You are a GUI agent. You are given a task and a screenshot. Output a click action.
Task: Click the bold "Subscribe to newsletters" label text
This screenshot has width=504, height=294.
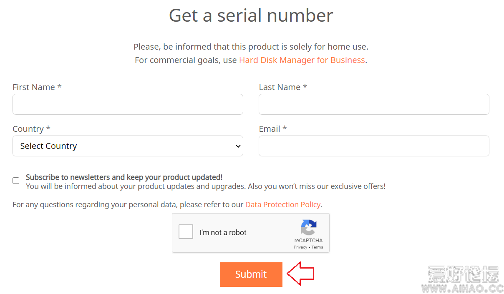point(124,177)
